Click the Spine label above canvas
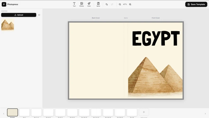This screenshot has height=118, width=209. (126, 18)
